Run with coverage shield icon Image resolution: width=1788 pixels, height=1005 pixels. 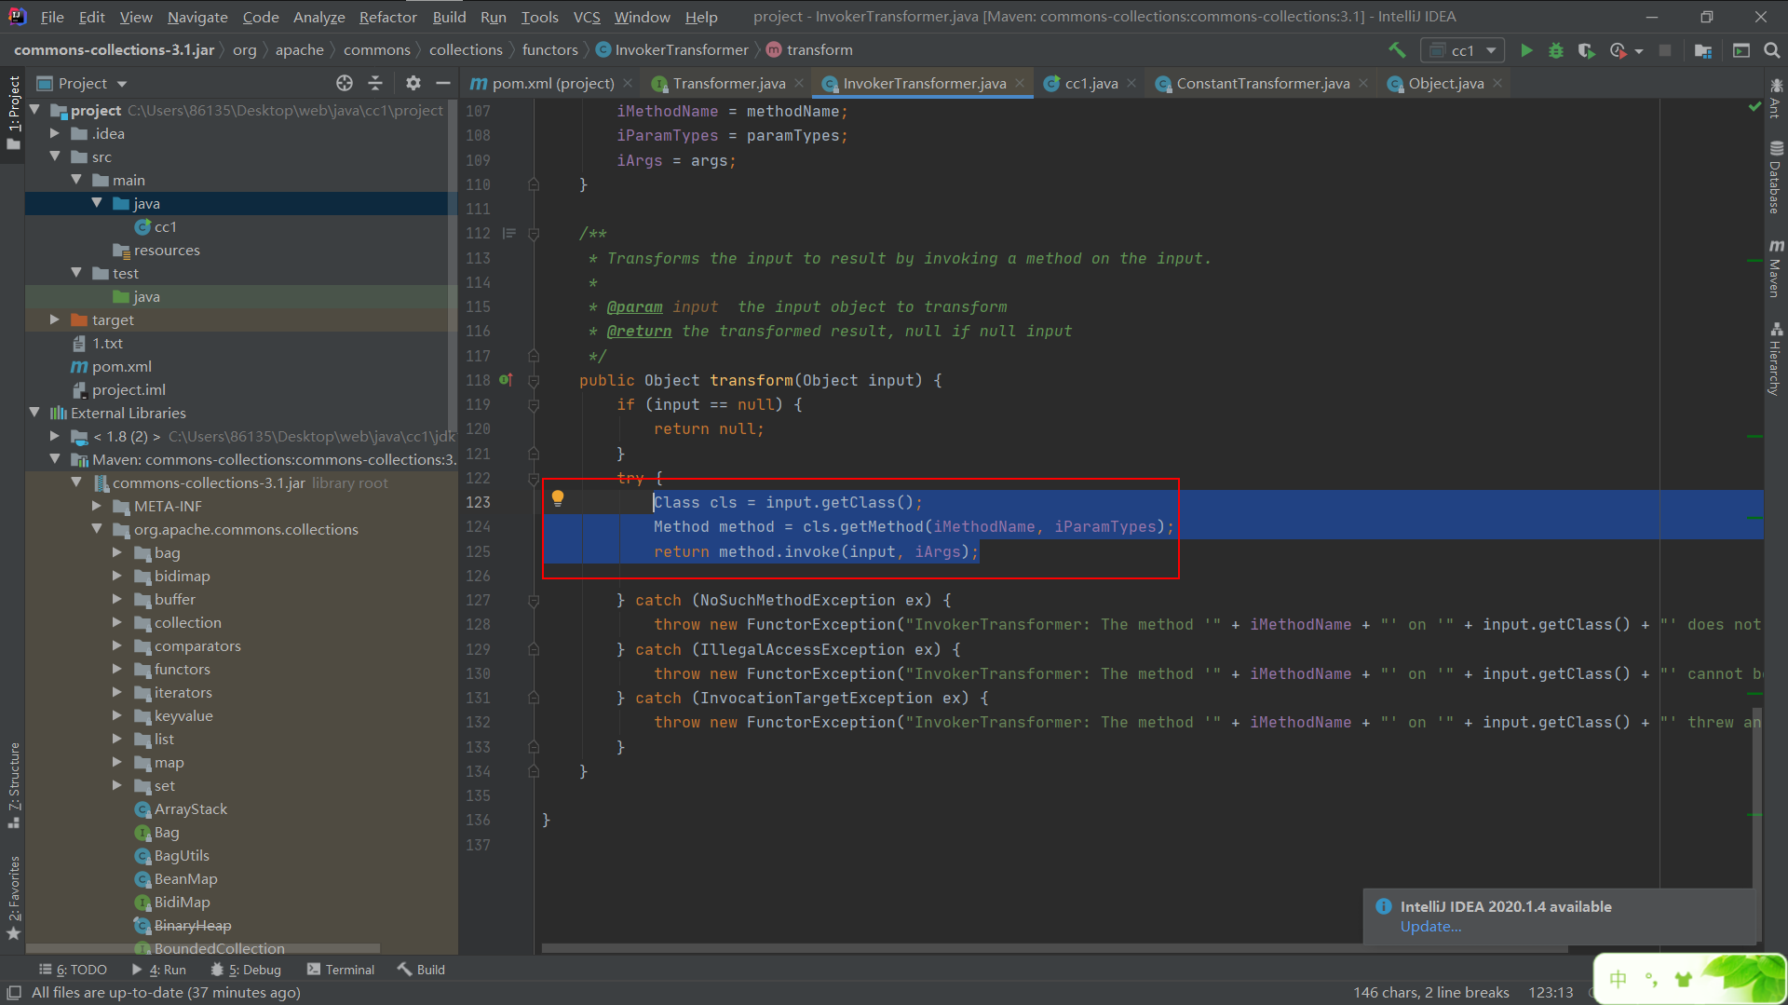[1586, 50]
